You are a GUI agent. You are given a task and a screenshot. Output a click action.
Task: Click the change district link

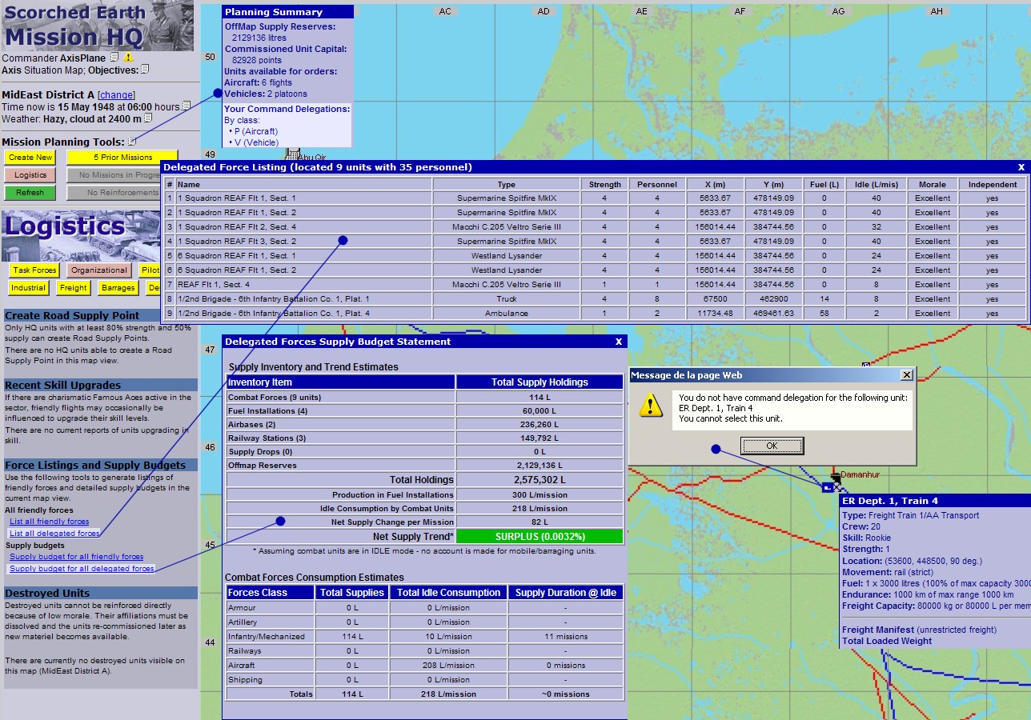coord(116,95)
